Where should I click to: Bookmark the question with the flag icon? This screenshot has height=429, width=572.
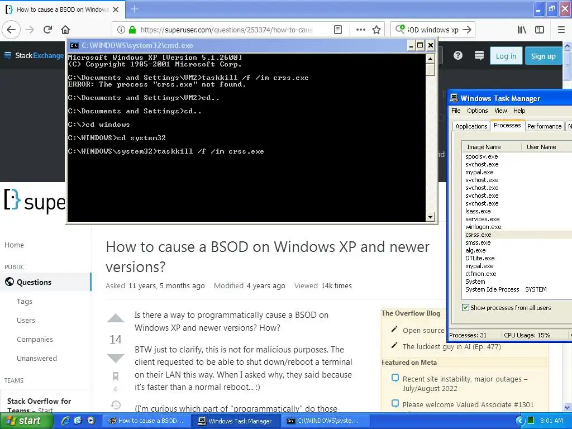click(x=116, y=376)
